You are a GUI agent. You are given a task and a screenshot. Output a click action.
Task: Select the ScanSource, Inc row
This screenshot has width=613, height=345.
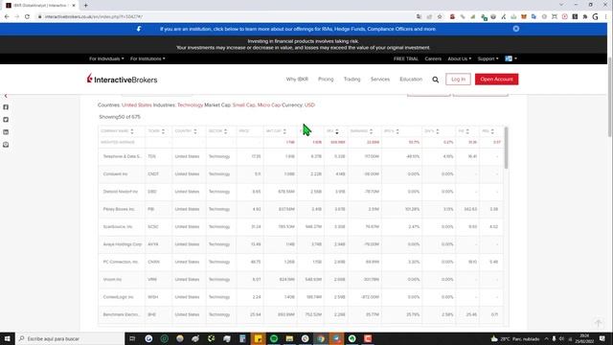tap(301, 227)
